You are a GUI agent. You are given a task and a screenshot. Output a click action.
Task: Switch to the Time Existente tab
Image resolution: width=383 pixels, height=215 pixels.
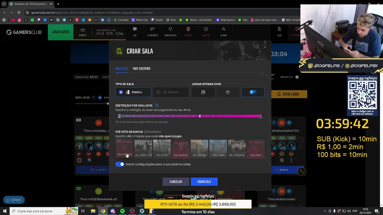[x=142, y=69]
